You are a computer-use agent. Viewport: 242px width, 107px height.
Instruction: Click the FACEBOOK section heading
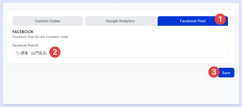pos(23,32)
